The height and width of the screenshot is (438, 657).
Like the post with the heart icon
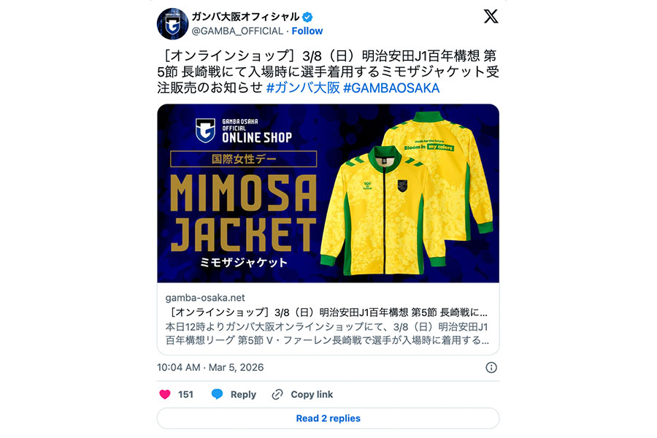coord(165,394)
